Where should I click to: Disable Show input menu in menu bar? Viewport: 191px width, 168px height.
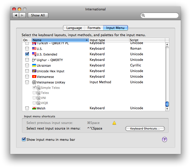click(24, 139)
